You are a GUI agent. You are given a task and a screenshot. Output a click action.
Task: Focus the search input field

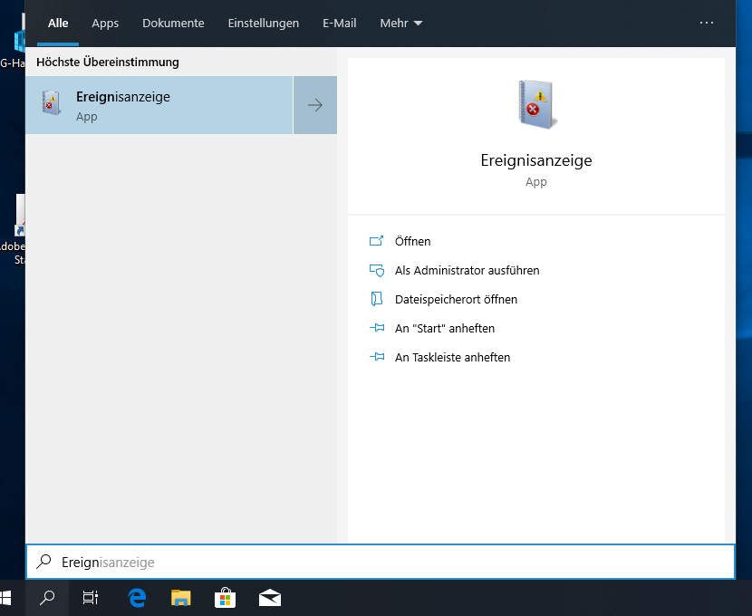coord(381,562)
